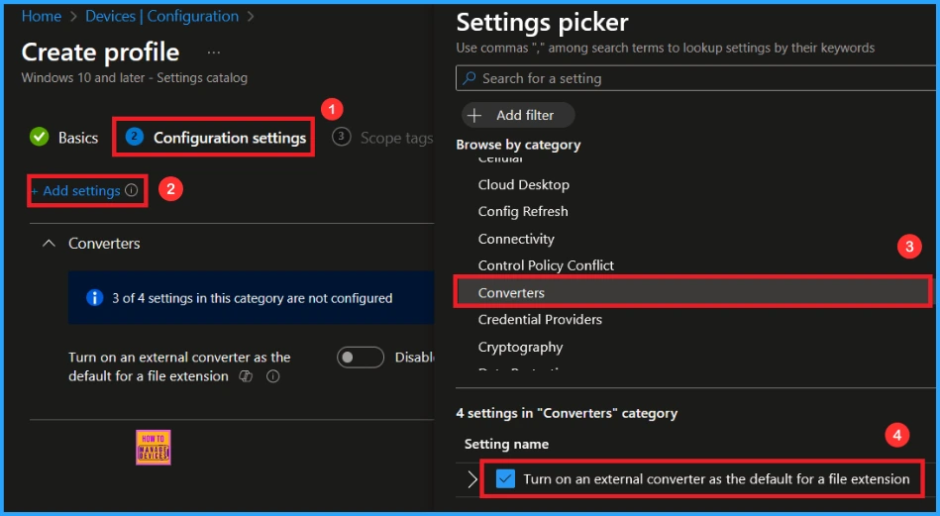940x516 pixels.
Task: Open the ellipsis menu beside Create profile
Action: pos(214,52)
